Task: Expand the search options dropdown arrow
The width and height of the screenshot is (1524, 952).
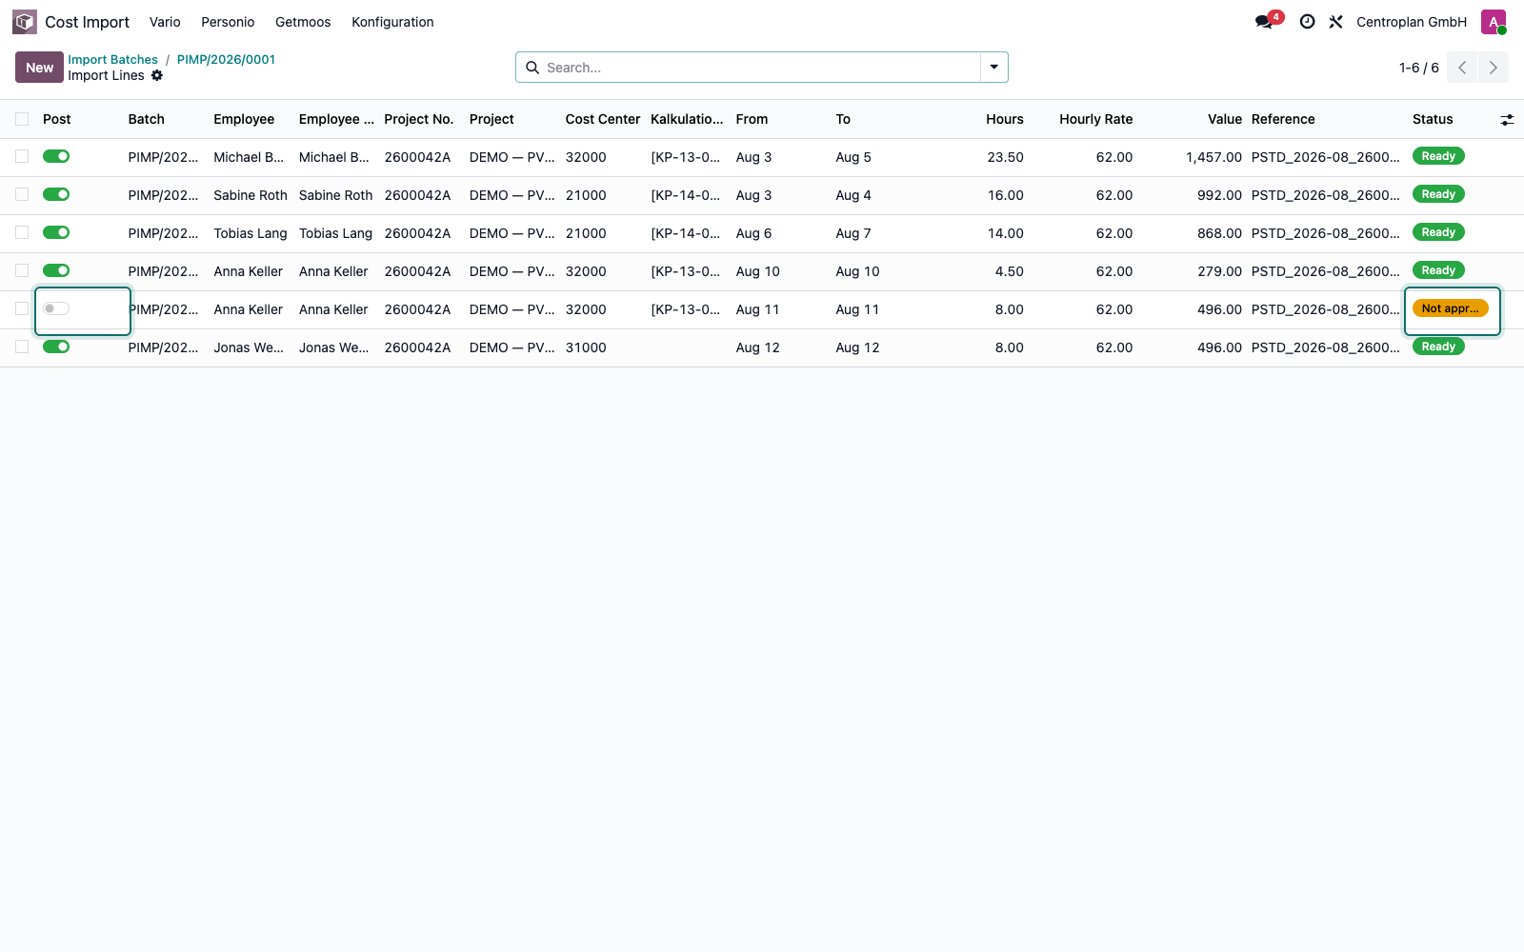Action: click(994, 68)
